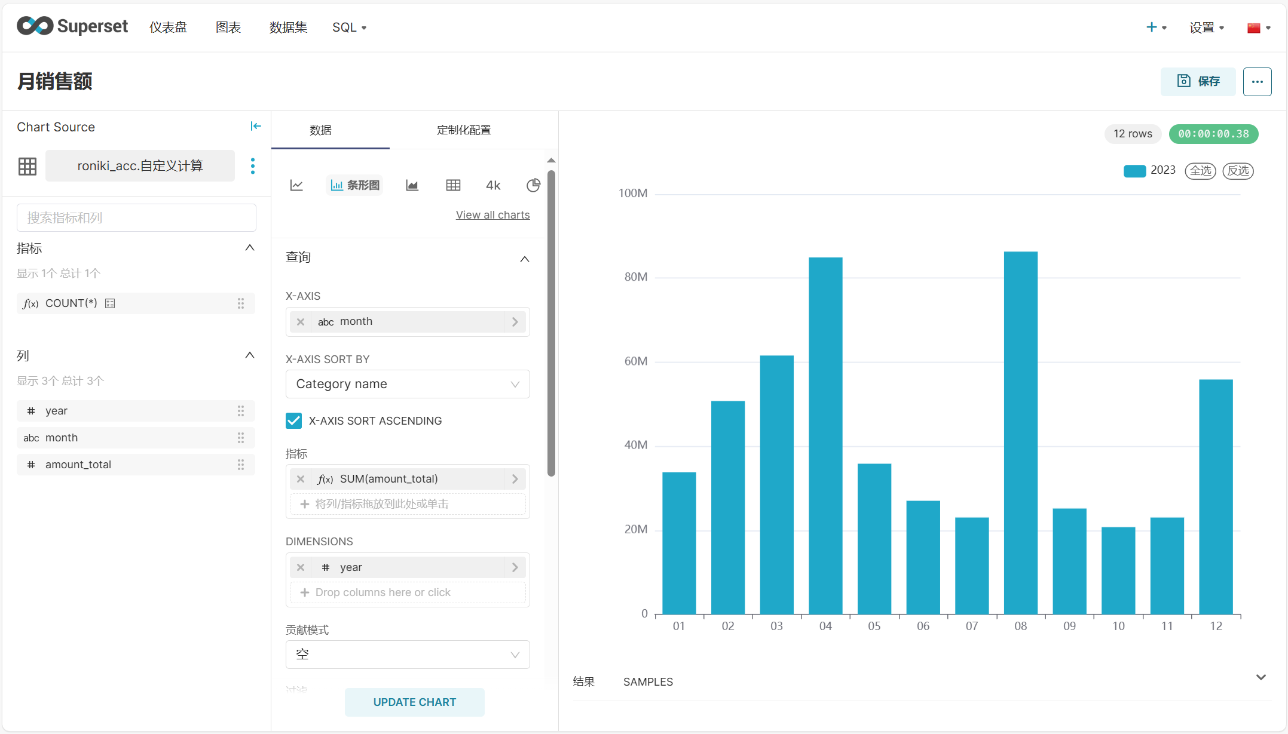The width and height of the screenshot is (1288, 734).
Task: Click the 保存 button
Action: (x=1198, y=81)
